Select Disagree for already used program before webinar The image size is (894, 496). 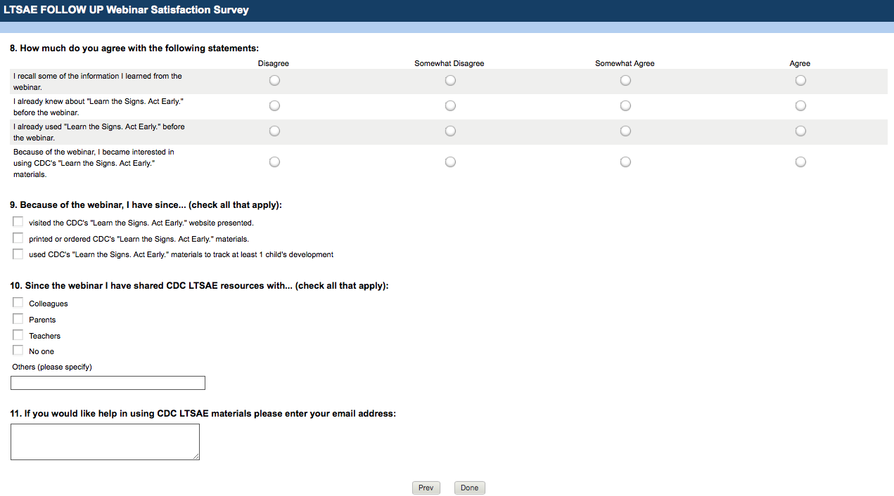tap(274, 131)
